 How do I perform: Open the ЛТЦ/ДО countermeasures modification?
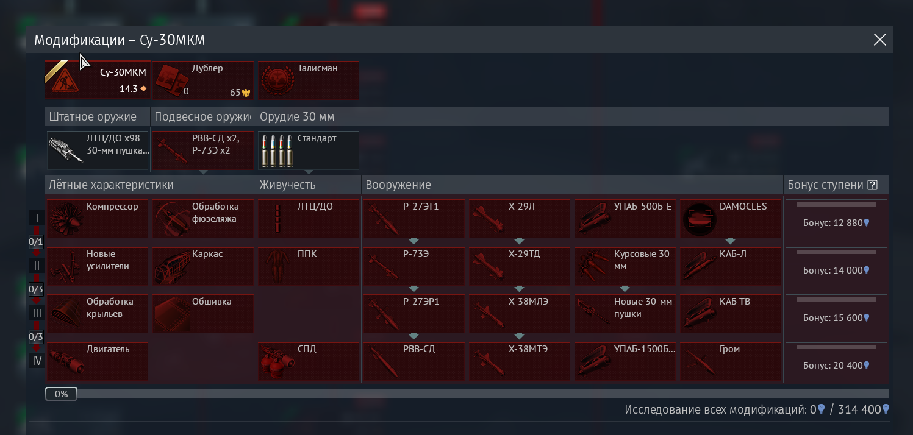(x=309, y=219)
